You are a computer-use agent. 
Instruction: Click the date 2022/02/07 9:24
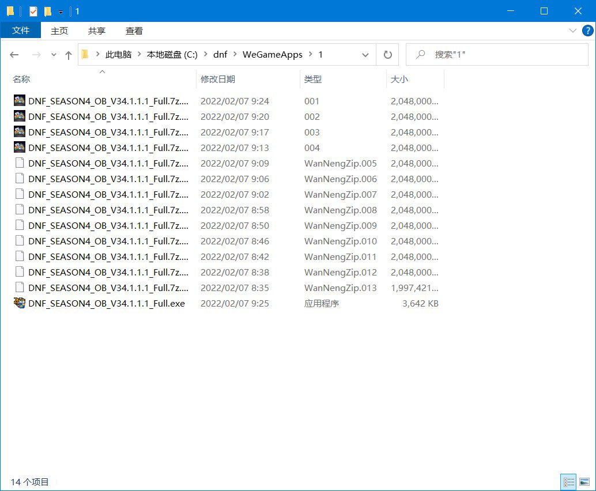(x=235, y=101)
